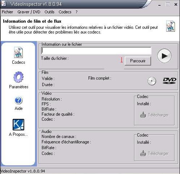Open the Graver / DVD menu
This screenshot has height=174, width=180.
(x=29, y=12)
